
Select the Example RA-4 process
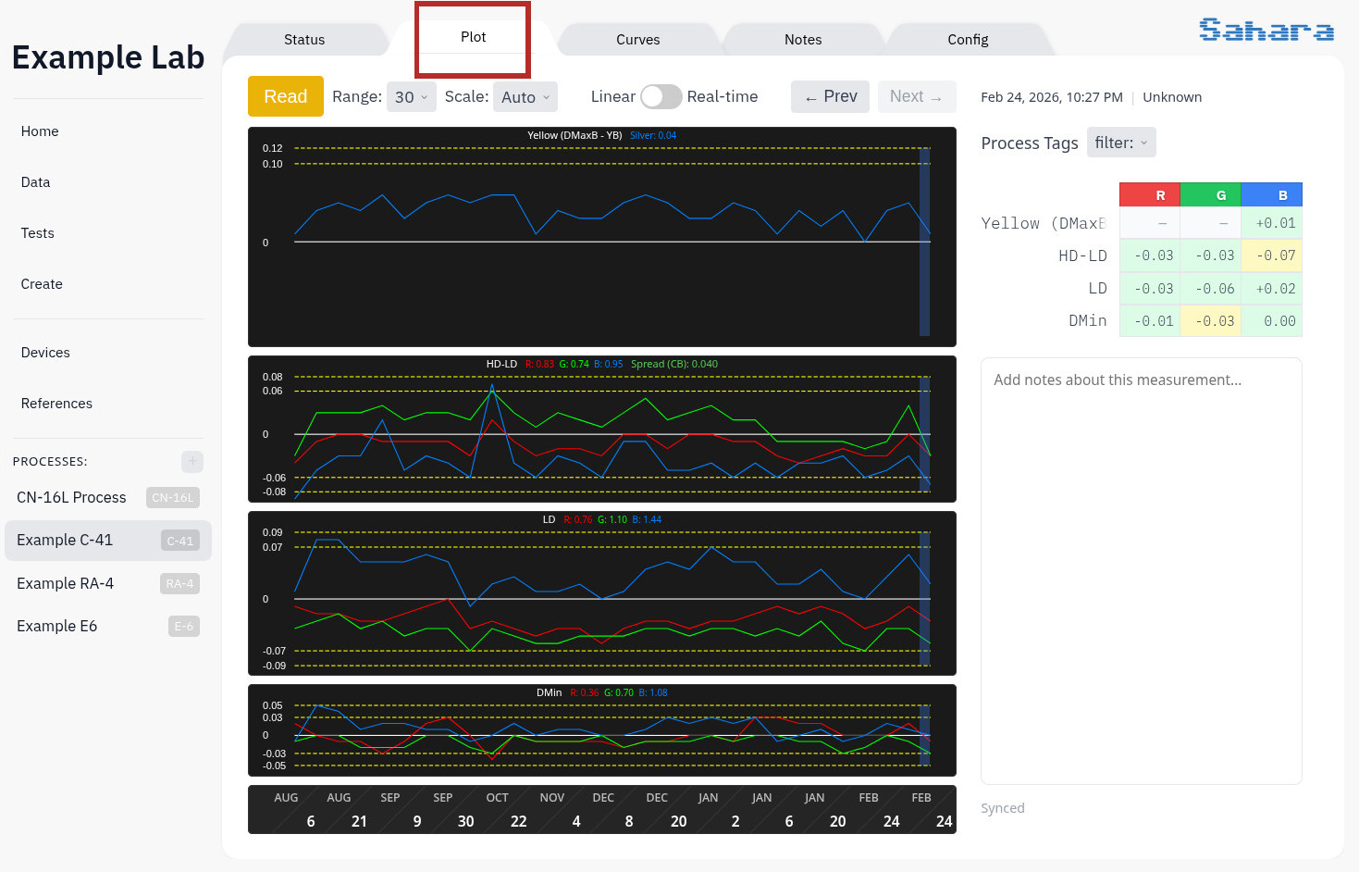(x=65, y=583)
